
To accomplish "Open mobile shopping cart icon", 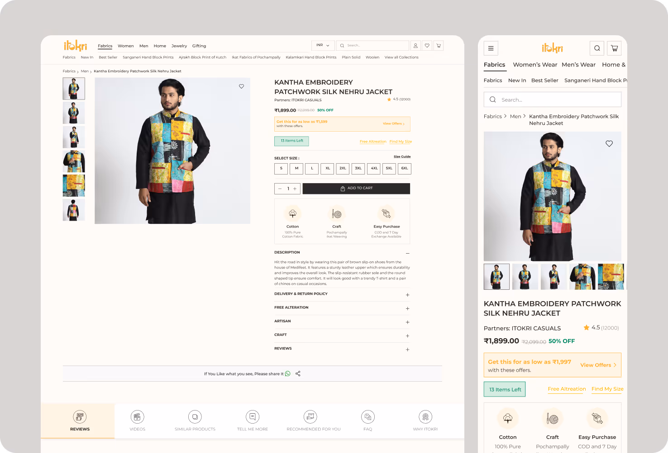I will (614, 48).
